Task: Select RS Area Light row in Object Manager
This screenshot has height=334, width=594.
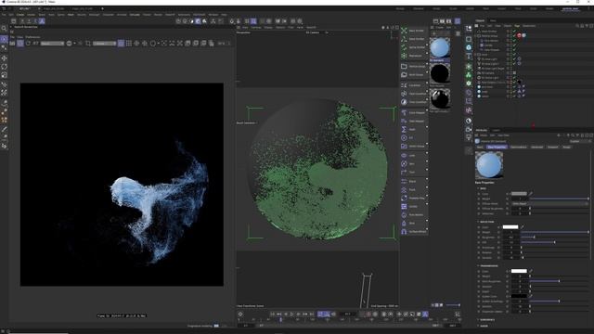Action: [489, 59]
